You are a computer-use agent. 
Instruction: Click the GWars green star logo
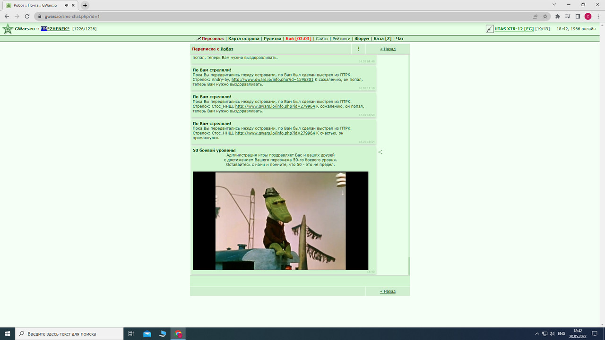8,29
